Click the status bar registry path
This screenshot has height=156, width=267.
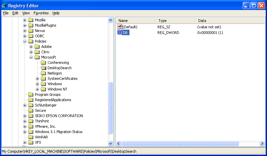(69, 151)
